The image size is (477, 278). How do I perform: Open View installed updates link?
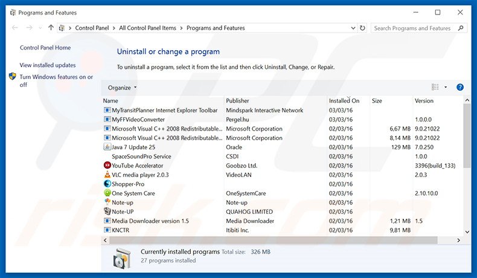pyautogui.click(x=48, y=65)
